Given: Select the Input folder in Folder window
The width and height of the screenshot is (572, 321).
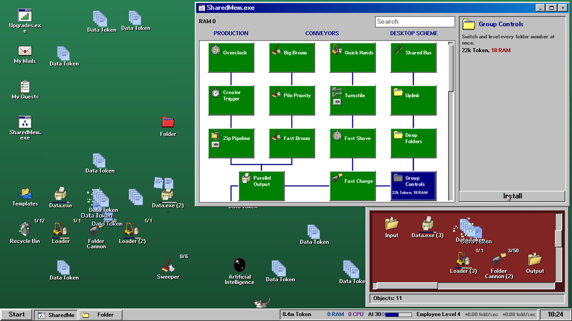Looking at the screenshot, I should point(392,227).
